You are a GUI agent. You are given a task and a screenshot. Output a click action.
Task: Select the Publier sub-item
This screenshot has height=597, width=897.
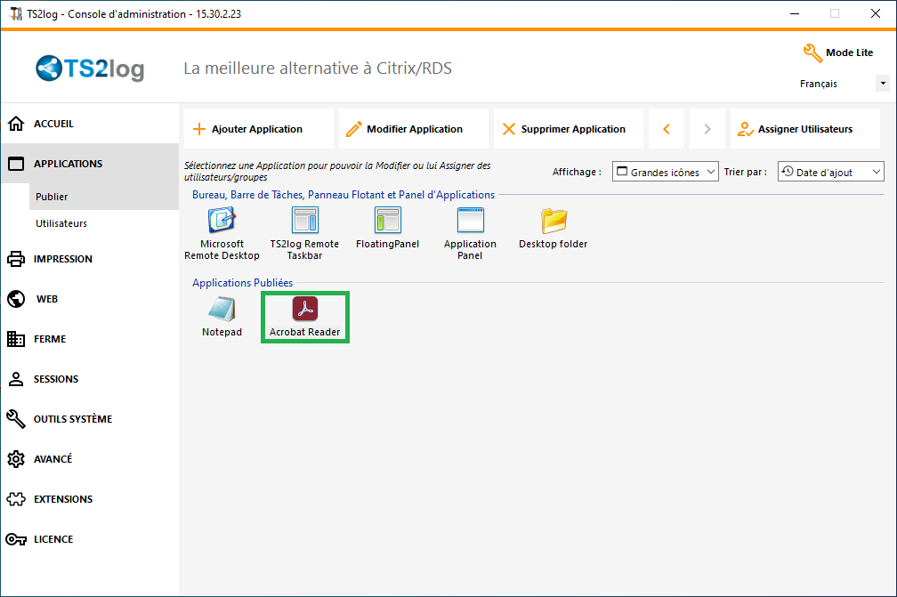(103, 197)
